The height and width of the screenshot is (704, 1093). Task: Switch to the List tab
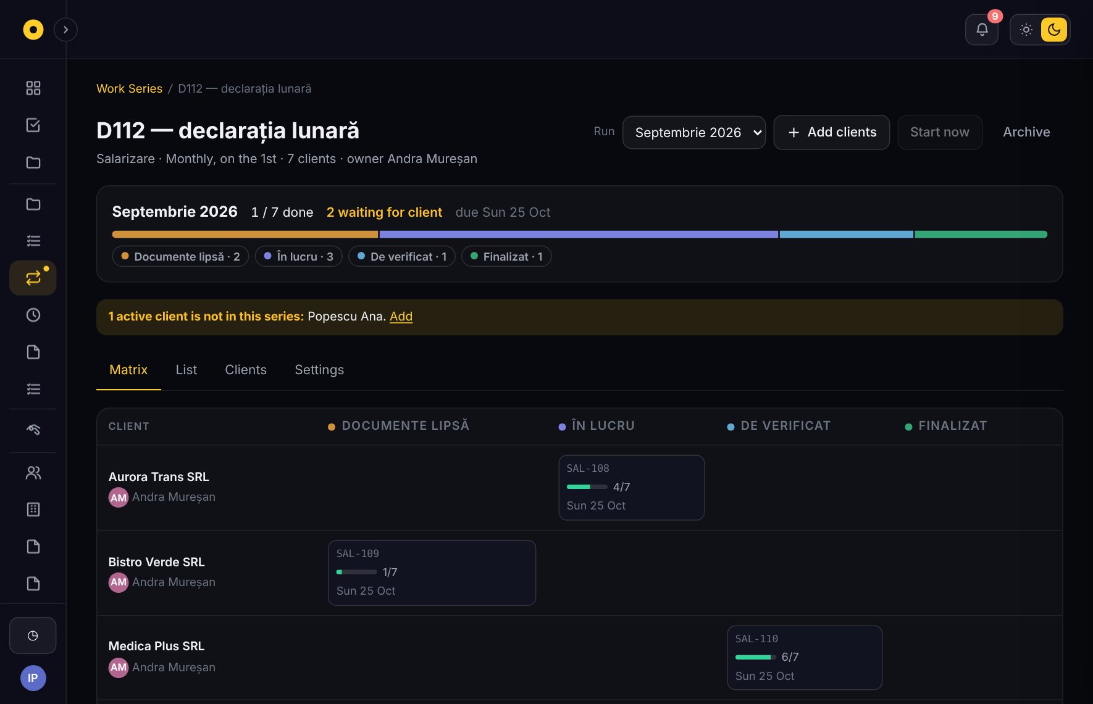[186, 370]
